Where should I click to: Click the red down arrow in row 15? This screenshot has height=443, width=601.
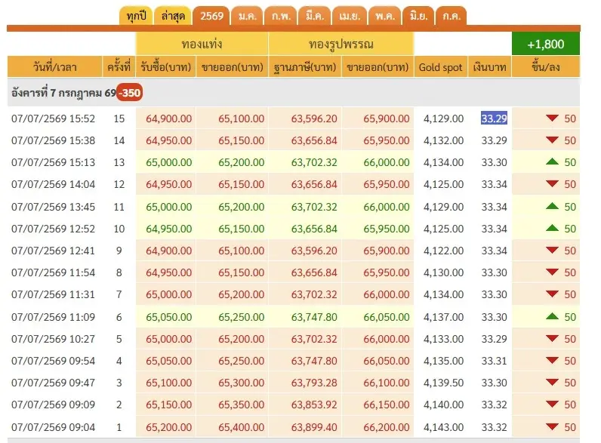click(552, 118)
